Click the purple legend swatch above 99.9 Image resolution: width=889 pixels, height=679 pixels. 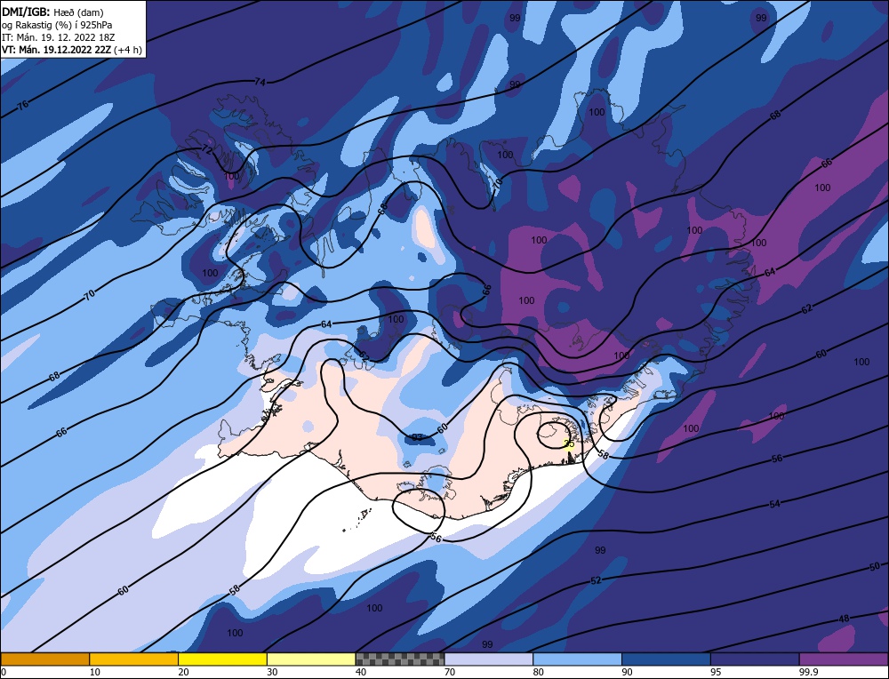[x=844, y=659]
